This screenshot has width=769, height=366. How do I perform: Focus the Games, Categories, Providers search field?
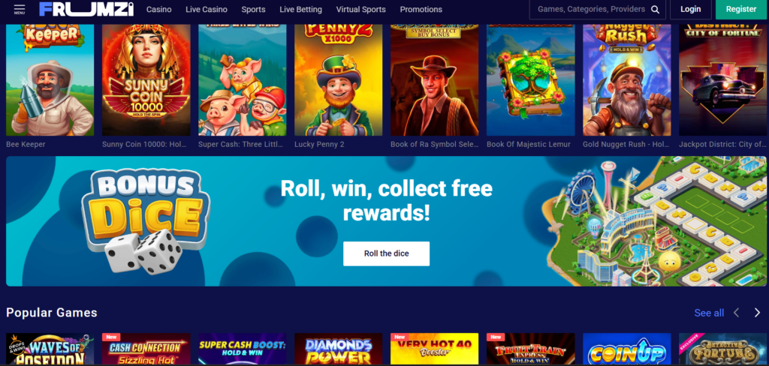coord(590,9)
